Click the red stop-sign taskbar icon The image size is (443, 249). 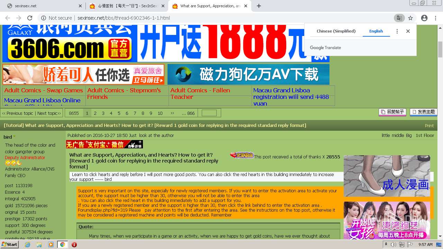[74, 245]
